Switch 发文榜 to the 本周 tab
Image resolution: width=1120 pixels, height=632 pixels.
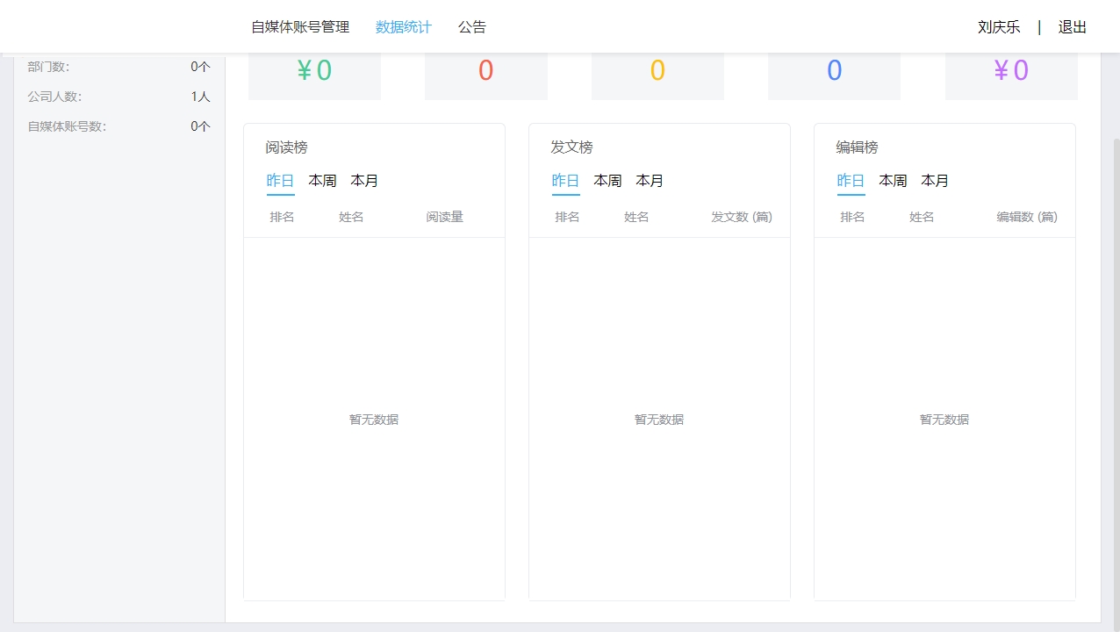pyautogui.click(x=607, y=181)
